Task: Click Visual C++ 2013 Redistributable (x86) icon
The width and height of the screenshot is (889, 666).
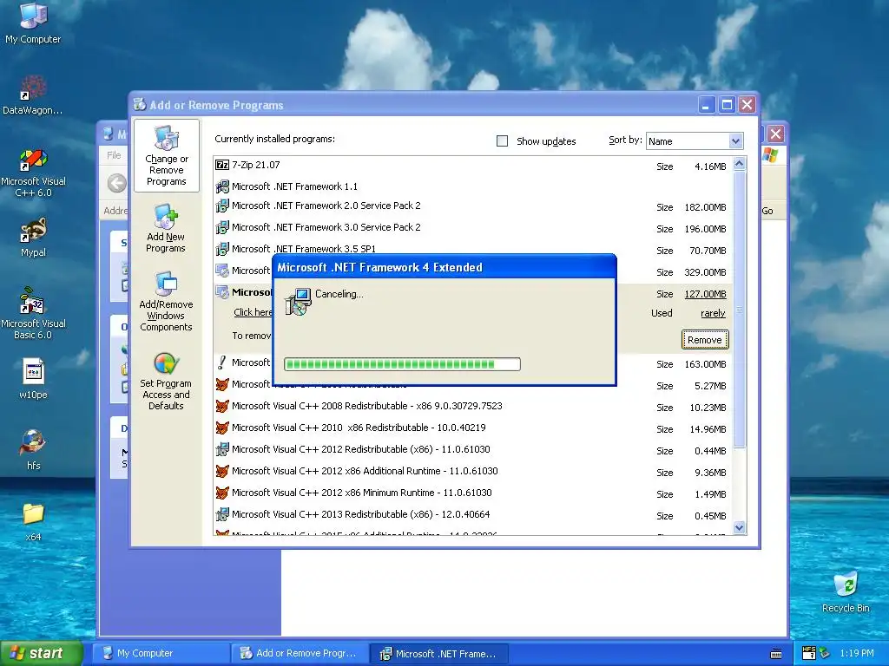Action: click(222, 514)
